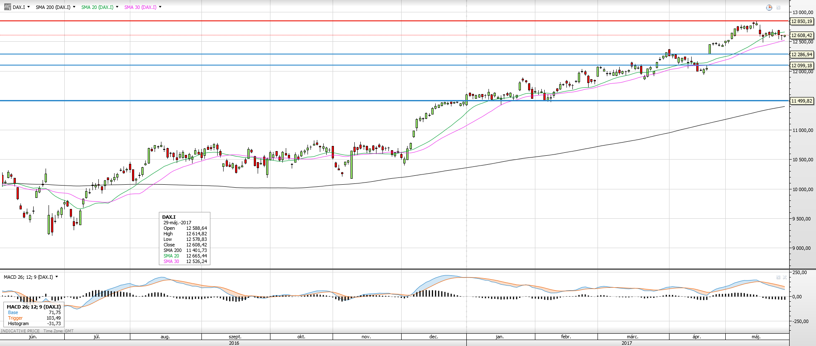Open the DAX.I instrument dropdown
This screenshot has width=816, height=346.
tap(29, 7)
